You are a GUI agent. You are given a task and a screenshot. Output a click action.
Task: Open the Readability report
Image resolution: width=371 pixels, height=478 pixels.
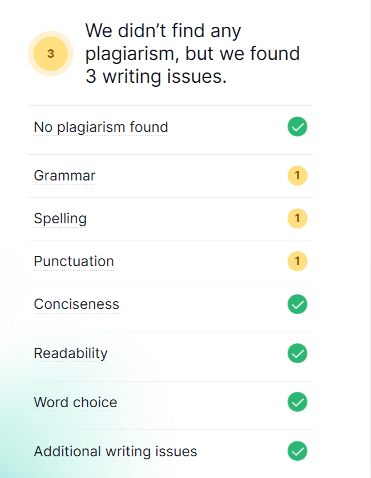click(70, 354)
